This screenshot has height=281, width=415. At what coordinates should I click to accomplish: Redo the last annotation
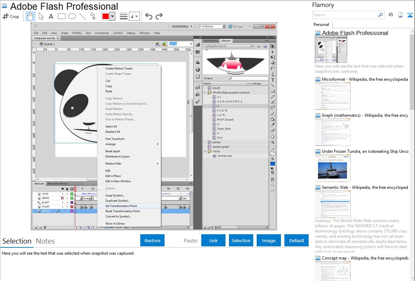coord(159,16)
